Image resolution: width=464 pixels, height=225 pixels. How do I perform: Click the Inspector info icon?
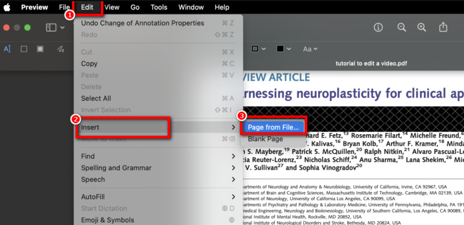378,27
